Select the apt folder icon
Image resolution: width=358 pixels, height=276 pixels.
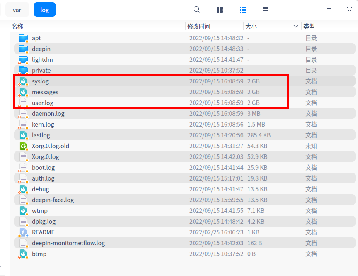23,38
